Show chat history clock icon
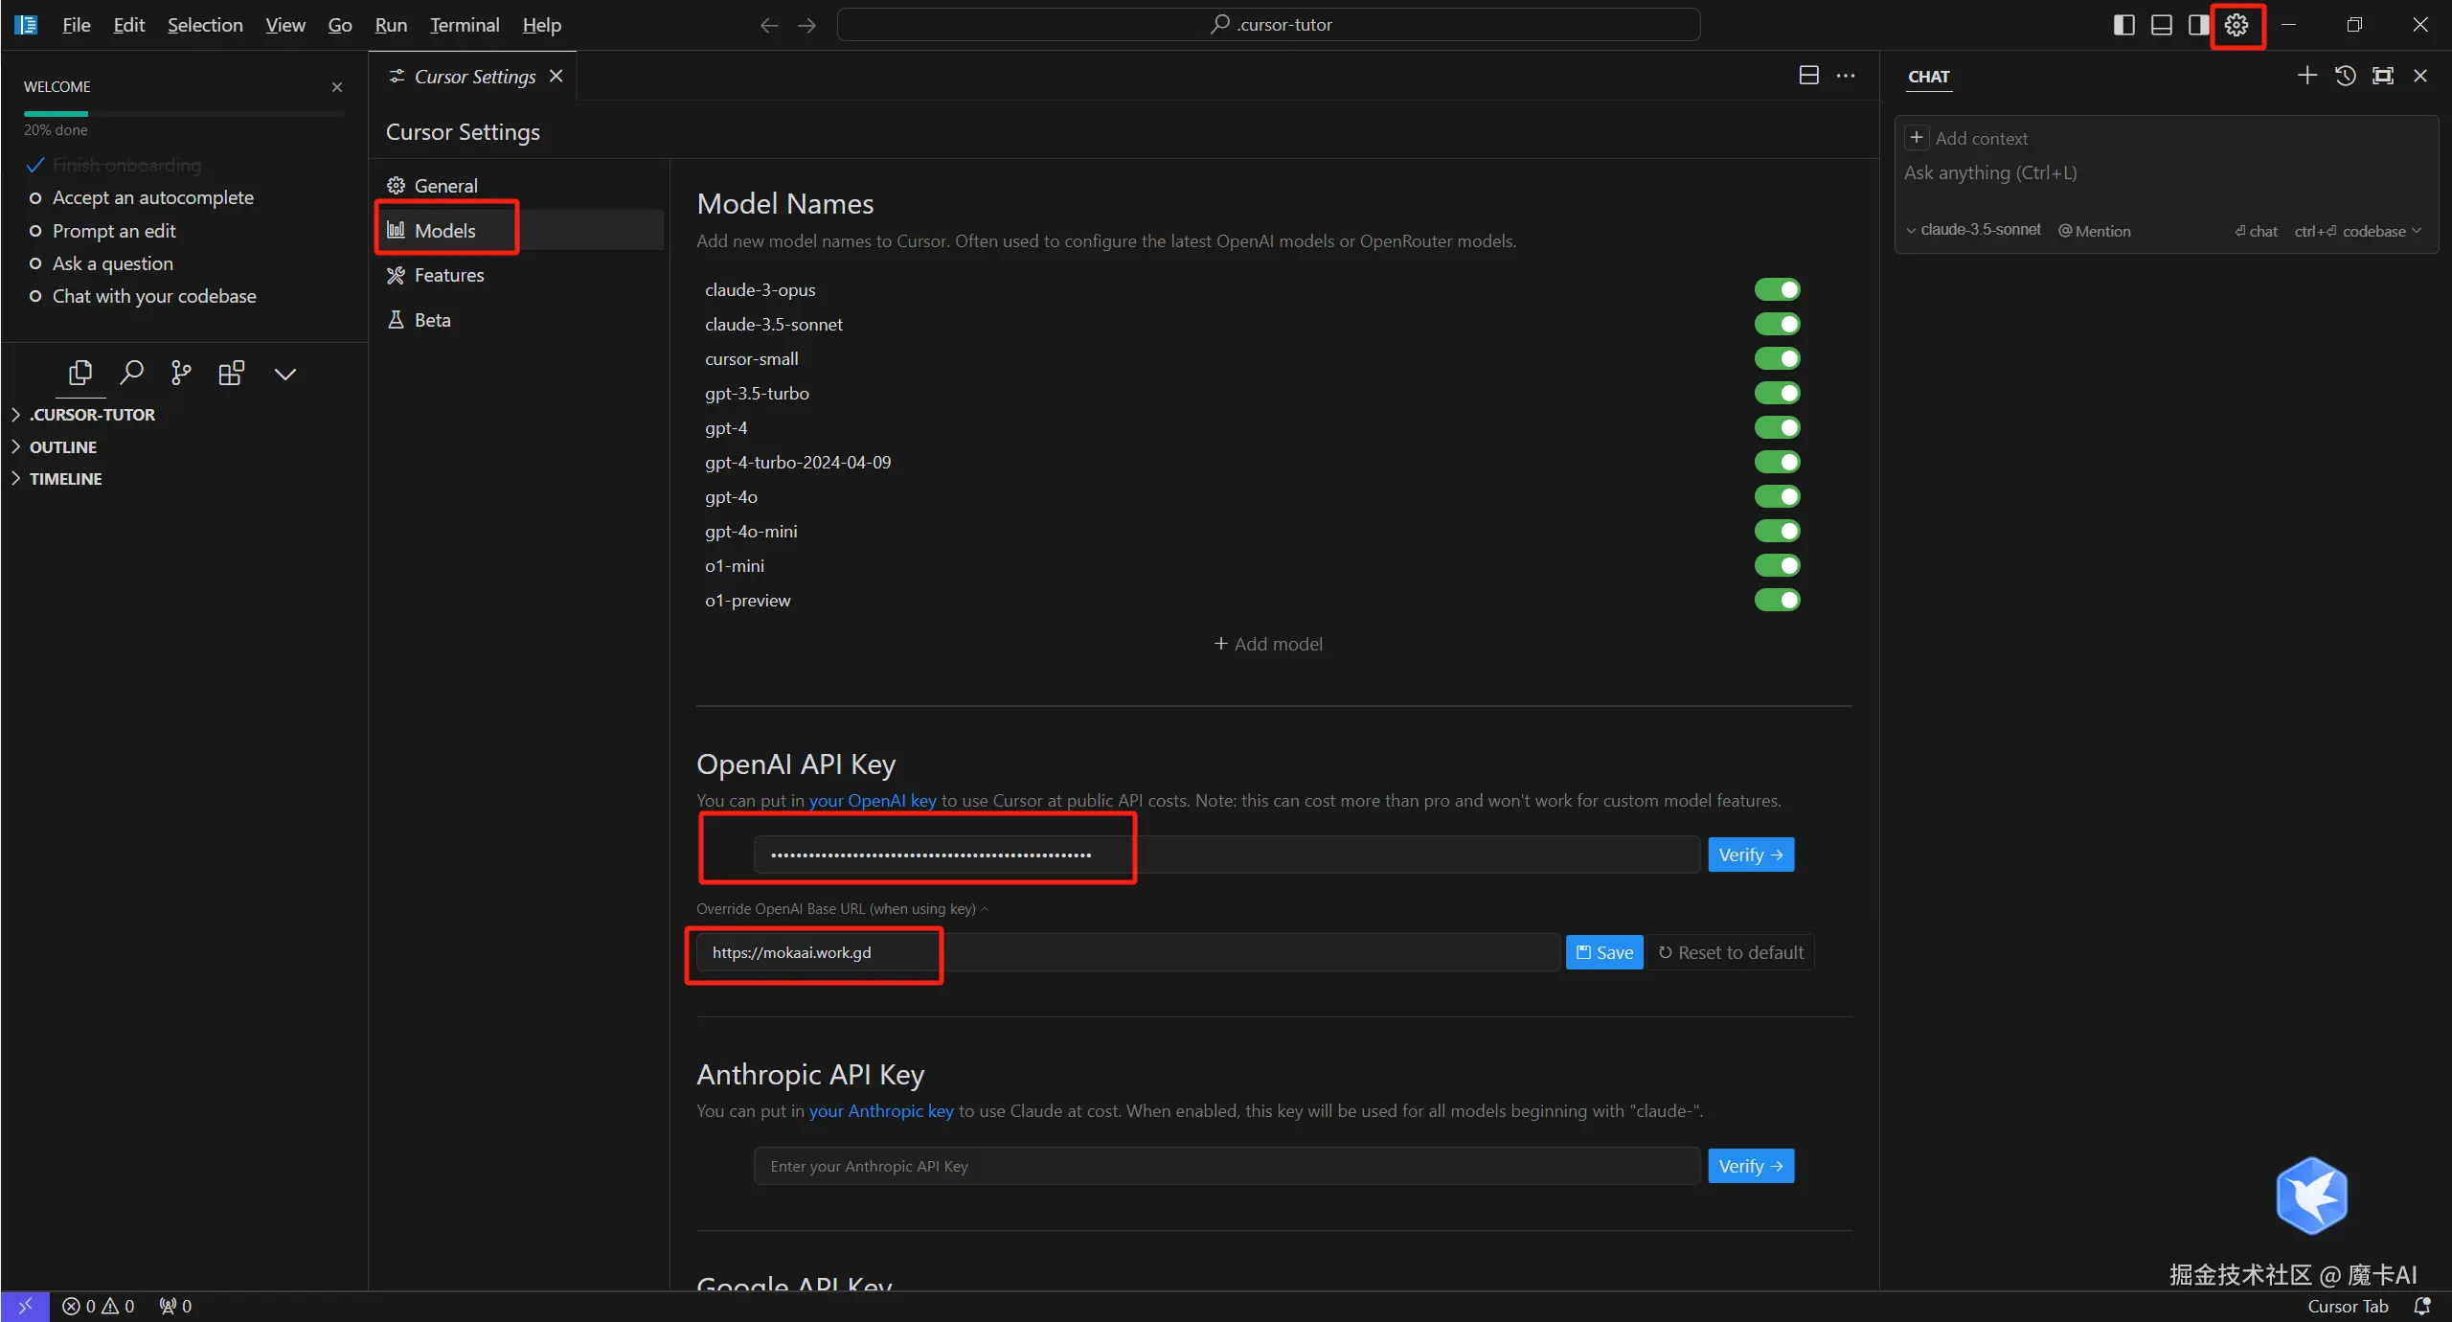2452x1322 pixels. coord(2345,76)
